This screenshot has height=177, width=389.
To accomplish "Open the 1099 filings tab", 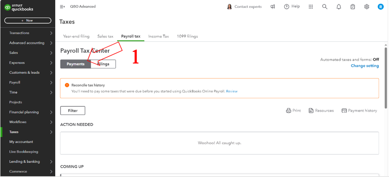I will tap(187, 36).
